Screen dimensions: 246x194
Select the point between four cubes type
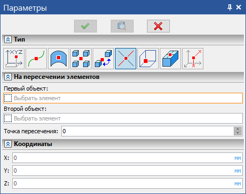point(81,59)
